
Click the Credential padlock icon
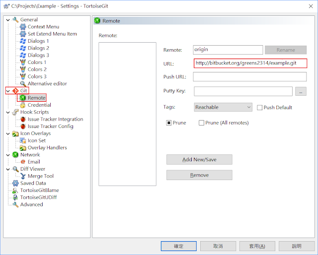tap(23, 105)
